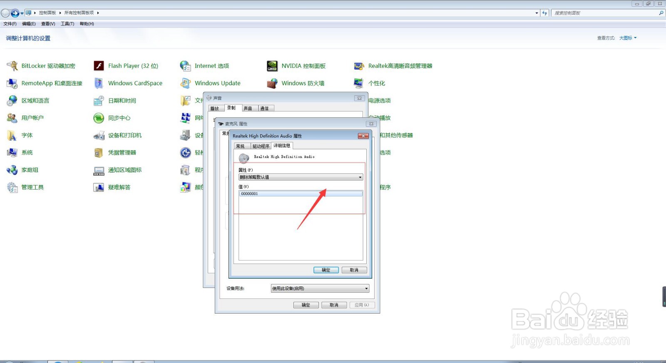This screenshot has width=666, height=363.
Task: Expand the 所有控制面板项 breadcrumb arrow
Action: 98,13
